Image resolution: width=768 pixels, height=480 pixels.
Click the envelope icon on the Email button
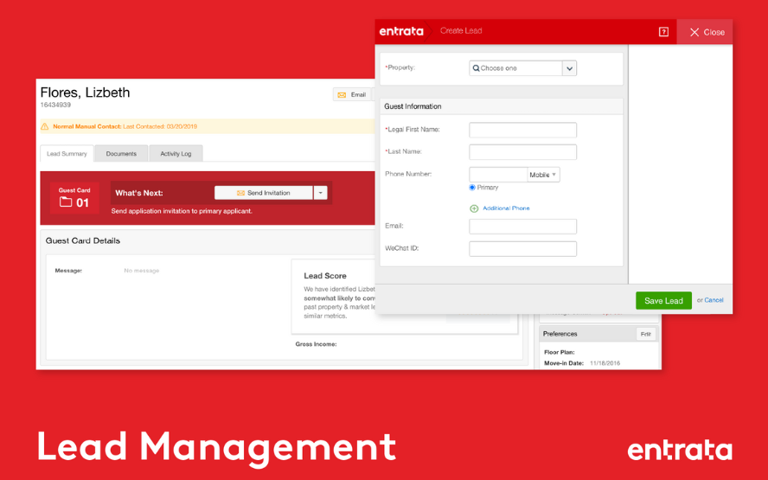click(342, 95)
